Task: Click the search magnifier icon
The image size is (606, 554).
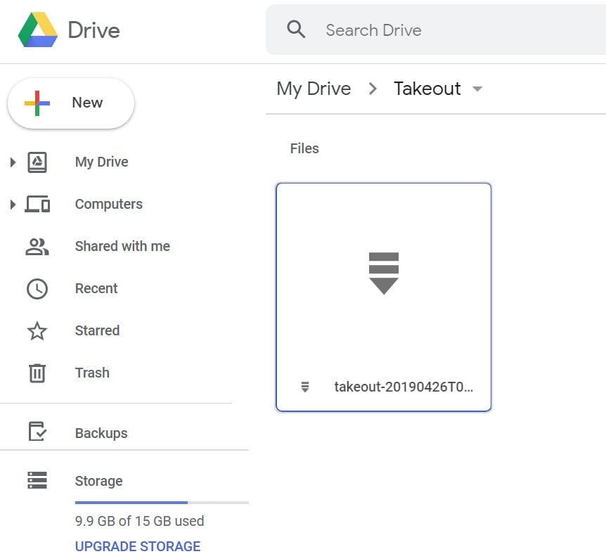Action: (296, 30)
